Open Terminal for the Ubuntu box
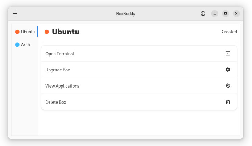The height and width of the screenshot is (146, 252). pos(139,54)
